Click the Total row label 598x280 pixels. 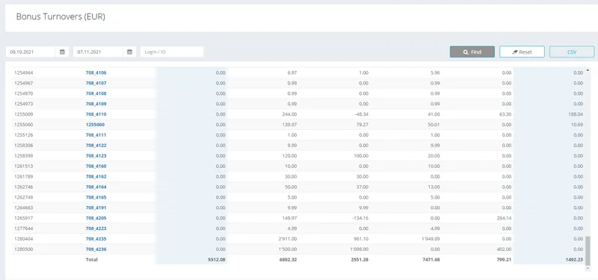pyautogui.click(x=91, y=260)
